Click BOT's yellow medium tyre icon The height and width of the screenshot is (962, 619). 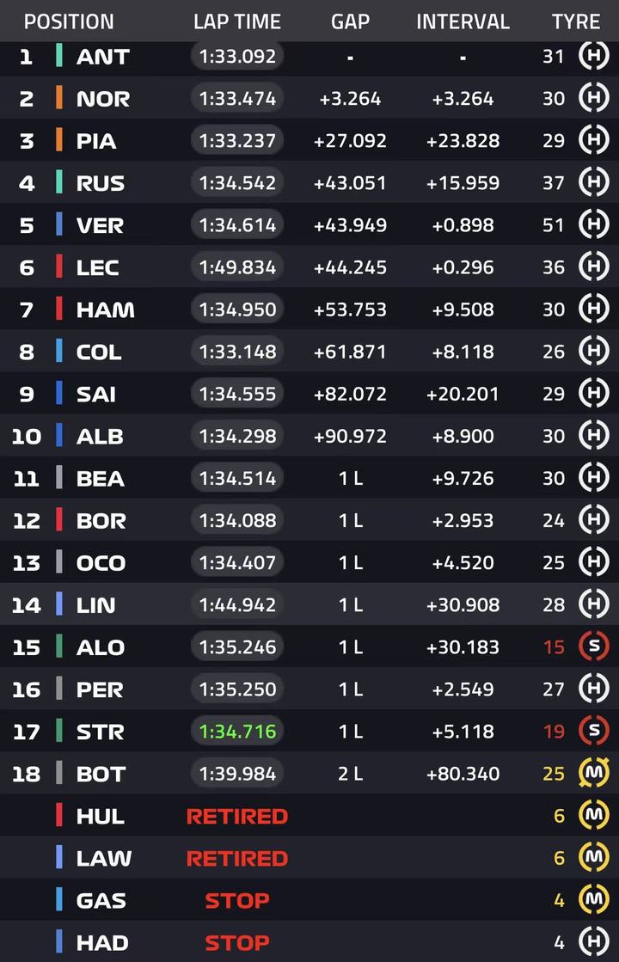click(x=594, y=773)
